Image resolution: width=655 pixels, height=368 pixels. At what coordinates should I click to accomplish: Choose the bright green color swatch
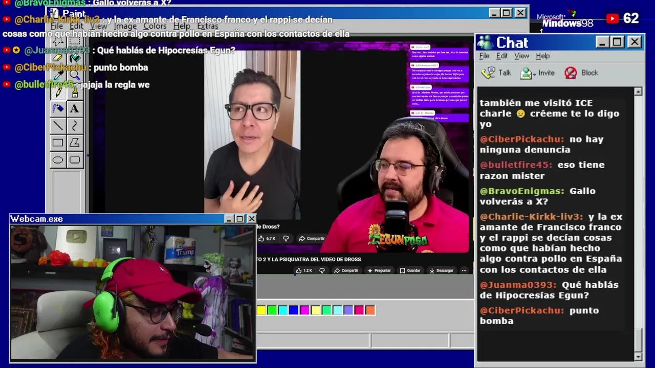[x=272, y=310]
